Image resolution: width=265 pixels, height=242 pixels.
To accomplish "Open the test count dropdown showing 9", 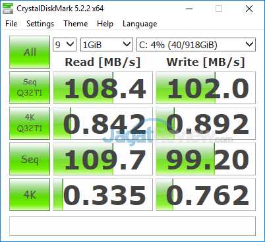I will (x=65, y=45).
